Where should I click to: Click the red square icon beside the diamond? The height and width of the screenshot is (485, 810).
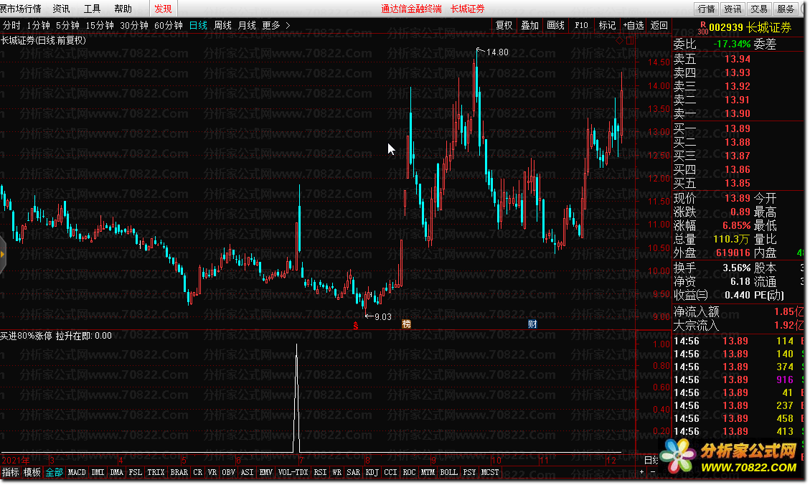pyautogui.click(x=630, y=40)
